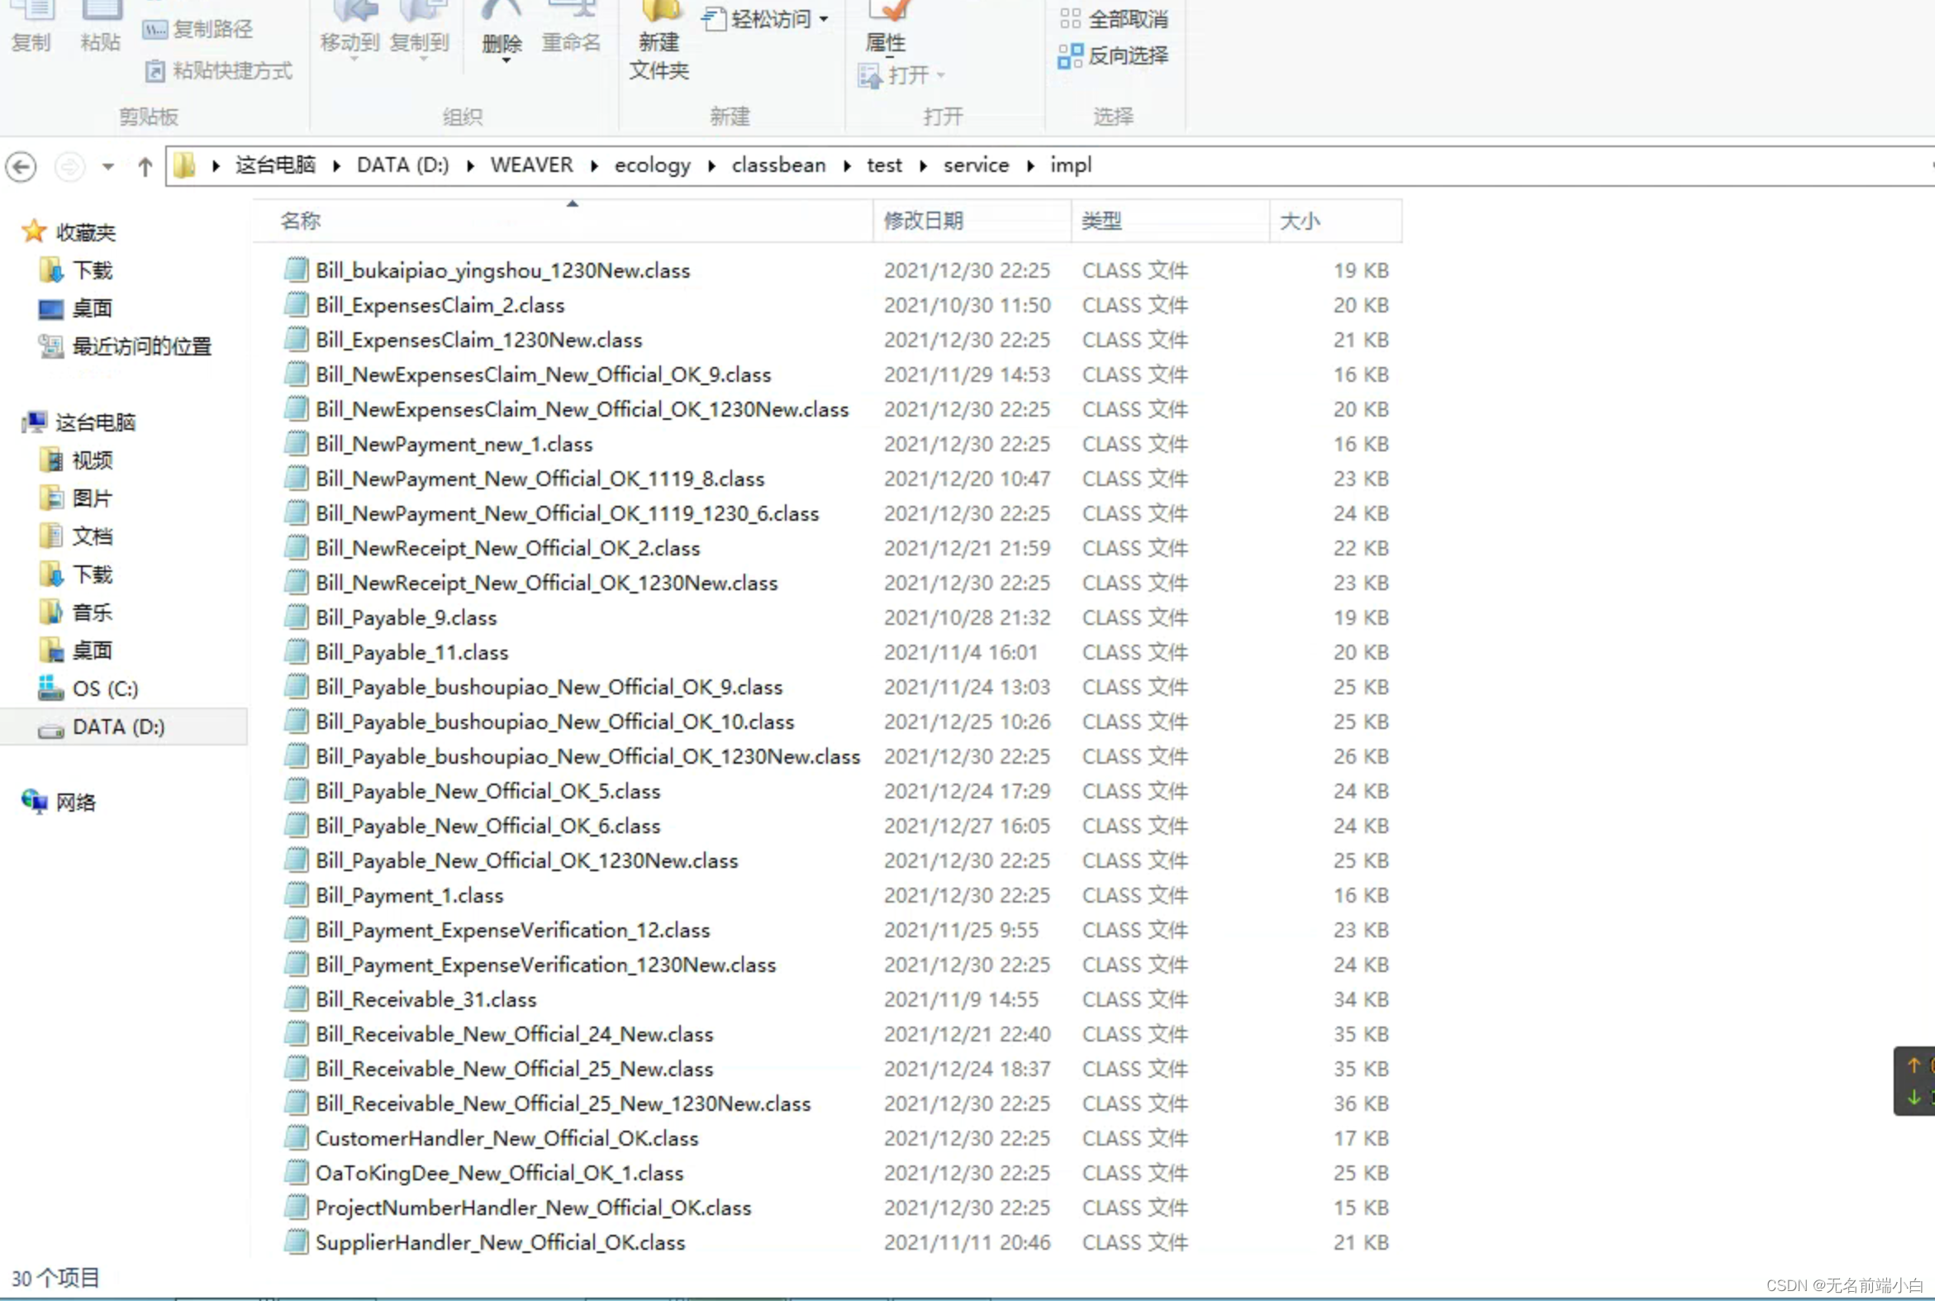Select the Network item in sidebar
Viewport: 1935px width, 1301px height.
click(75, 803)
